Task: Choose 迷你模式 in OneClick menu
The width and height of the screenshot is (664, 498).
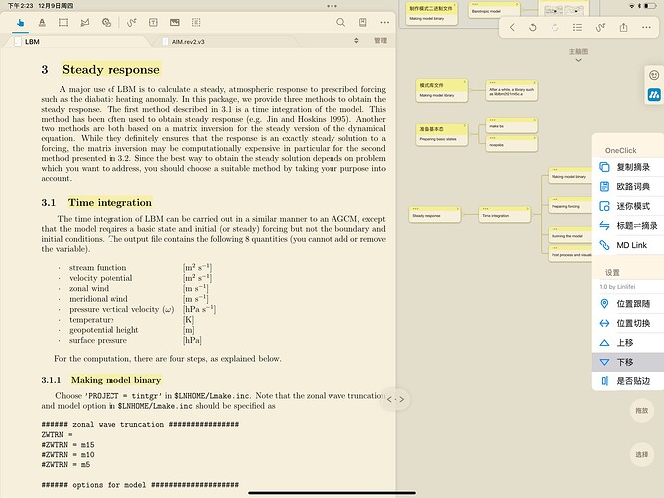Action: coord(628,206)
